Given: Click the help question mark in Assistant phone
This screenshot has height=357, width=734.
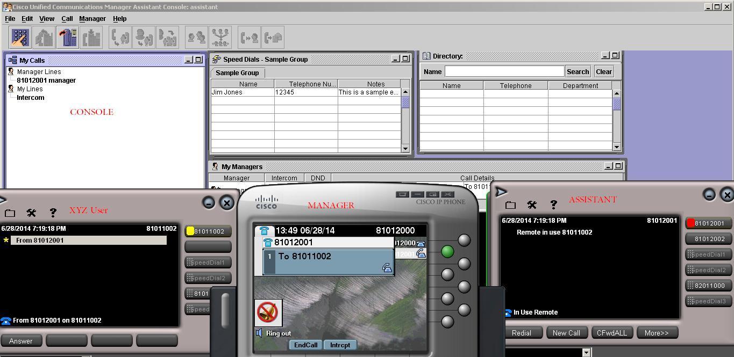Looking at the screenshot, I should click(553, 205).
